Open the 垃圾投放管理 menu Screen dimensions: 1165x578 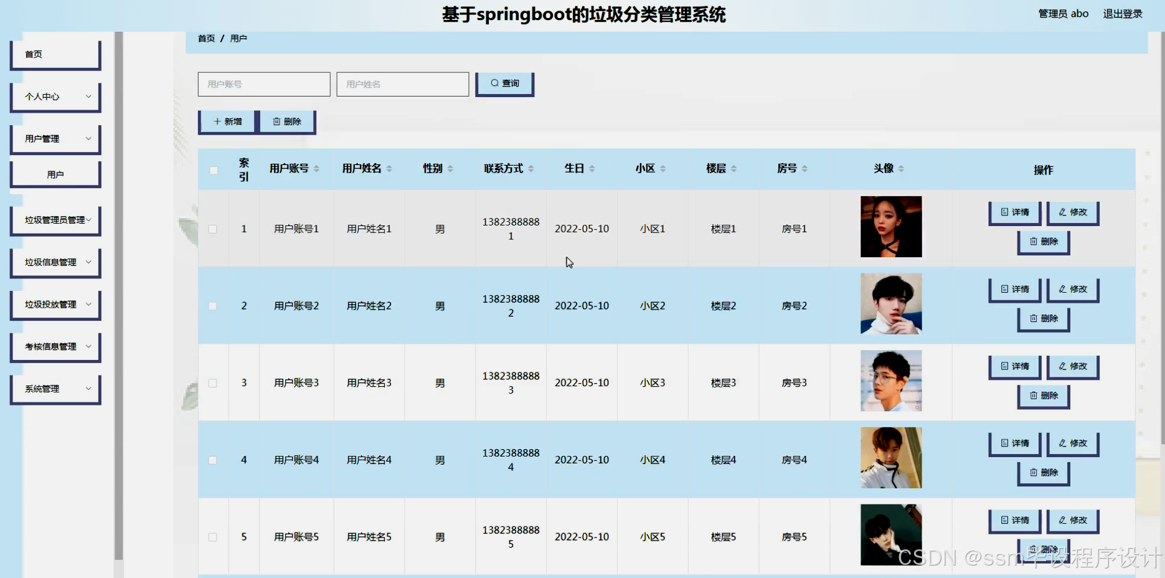(x=55, y=304)
